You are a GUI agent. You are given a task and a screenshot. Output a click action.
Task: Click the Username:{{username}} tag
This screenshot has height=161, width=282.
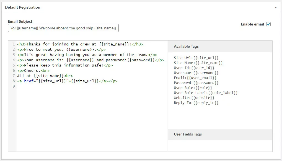[196, 73]
